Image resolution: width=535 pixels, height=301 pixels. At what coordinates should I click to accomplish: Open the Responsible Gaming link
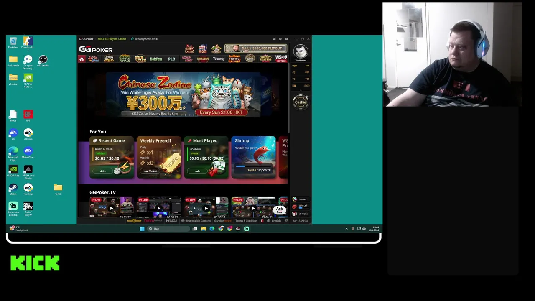[x=196, y=221]
